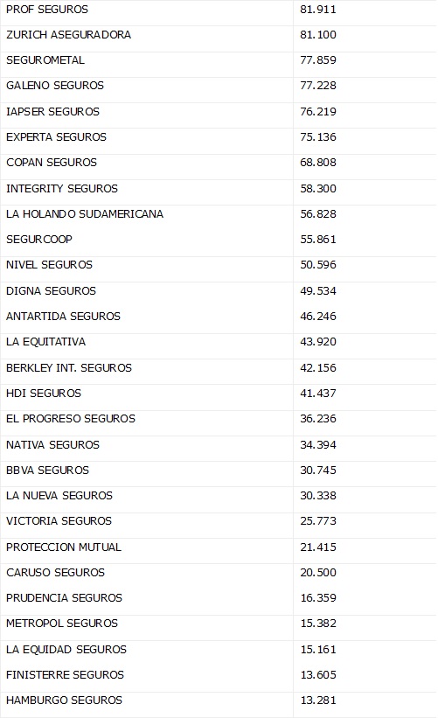The image size is (438, 718).
Task: Click the ZURICH ASEGURADORA row name
Action: click(69, 35)
